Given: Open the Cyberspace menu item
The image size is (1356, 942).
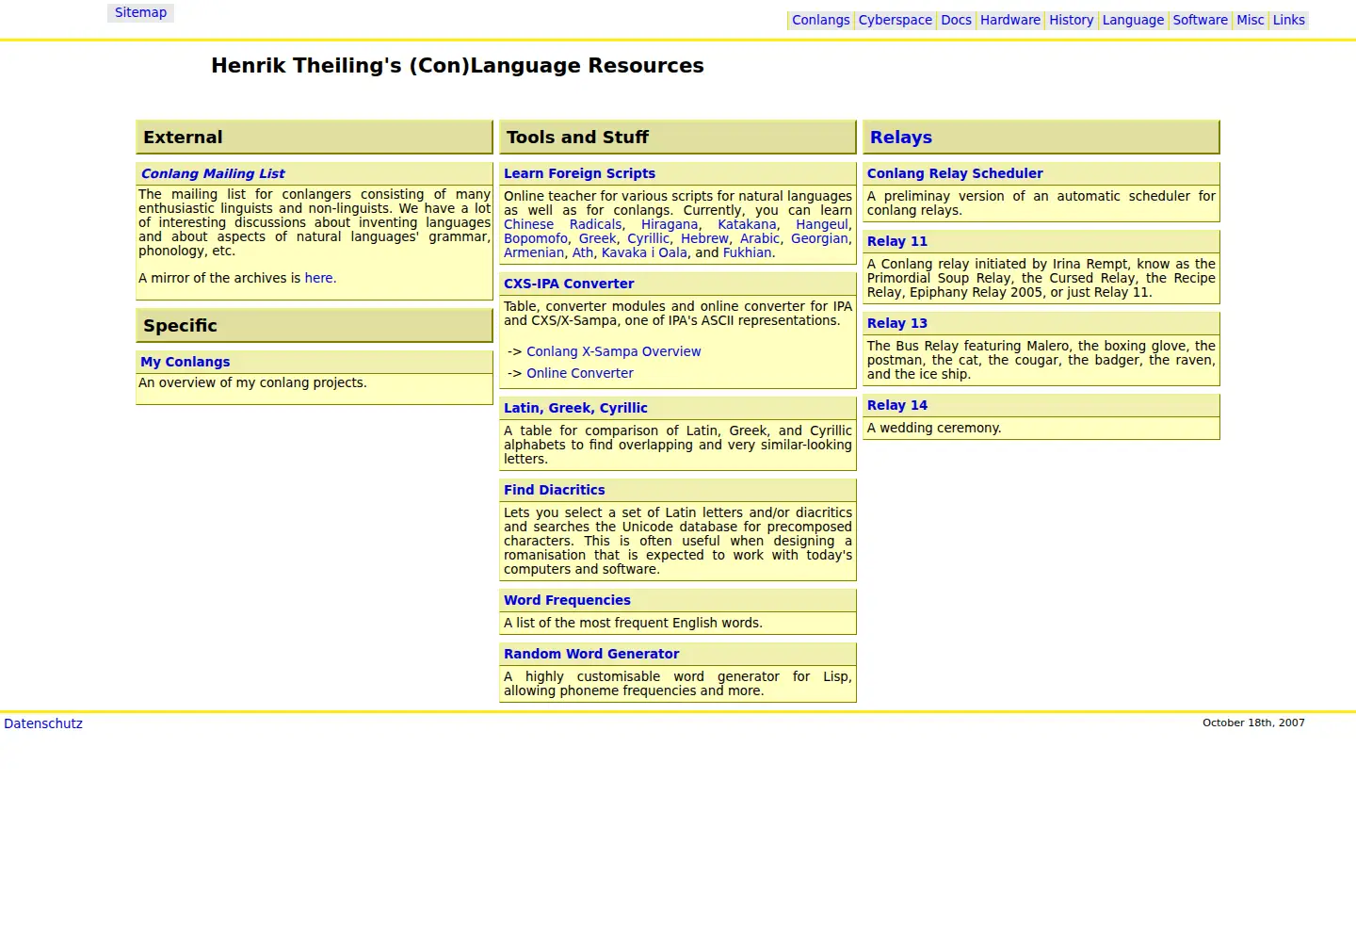Looking at the screenshot, I should (895, 20).
